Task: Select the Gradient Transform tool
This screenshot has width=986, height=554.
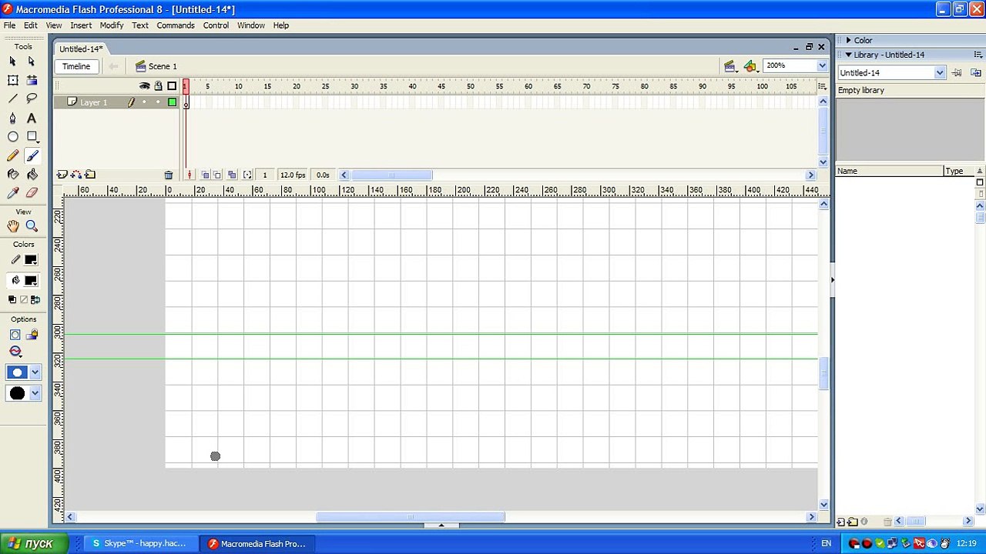Action: click(32, 80)
